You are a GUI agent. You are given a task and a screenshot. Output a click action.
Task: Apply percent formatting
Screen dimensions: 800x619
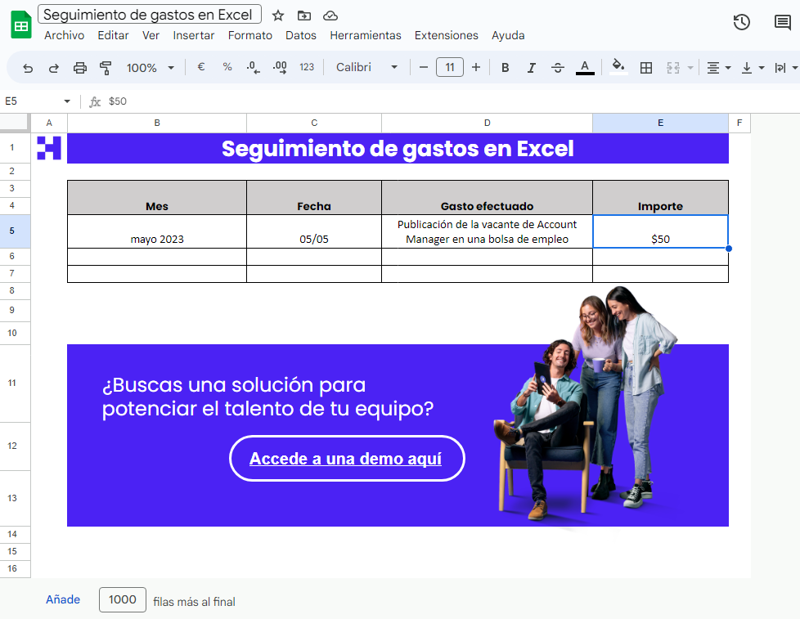pos(227,68)
